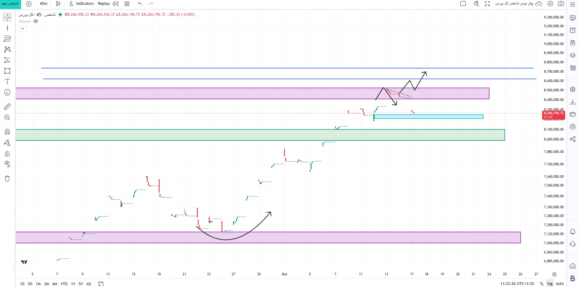Start bar Replay mode

pos(108,4)
